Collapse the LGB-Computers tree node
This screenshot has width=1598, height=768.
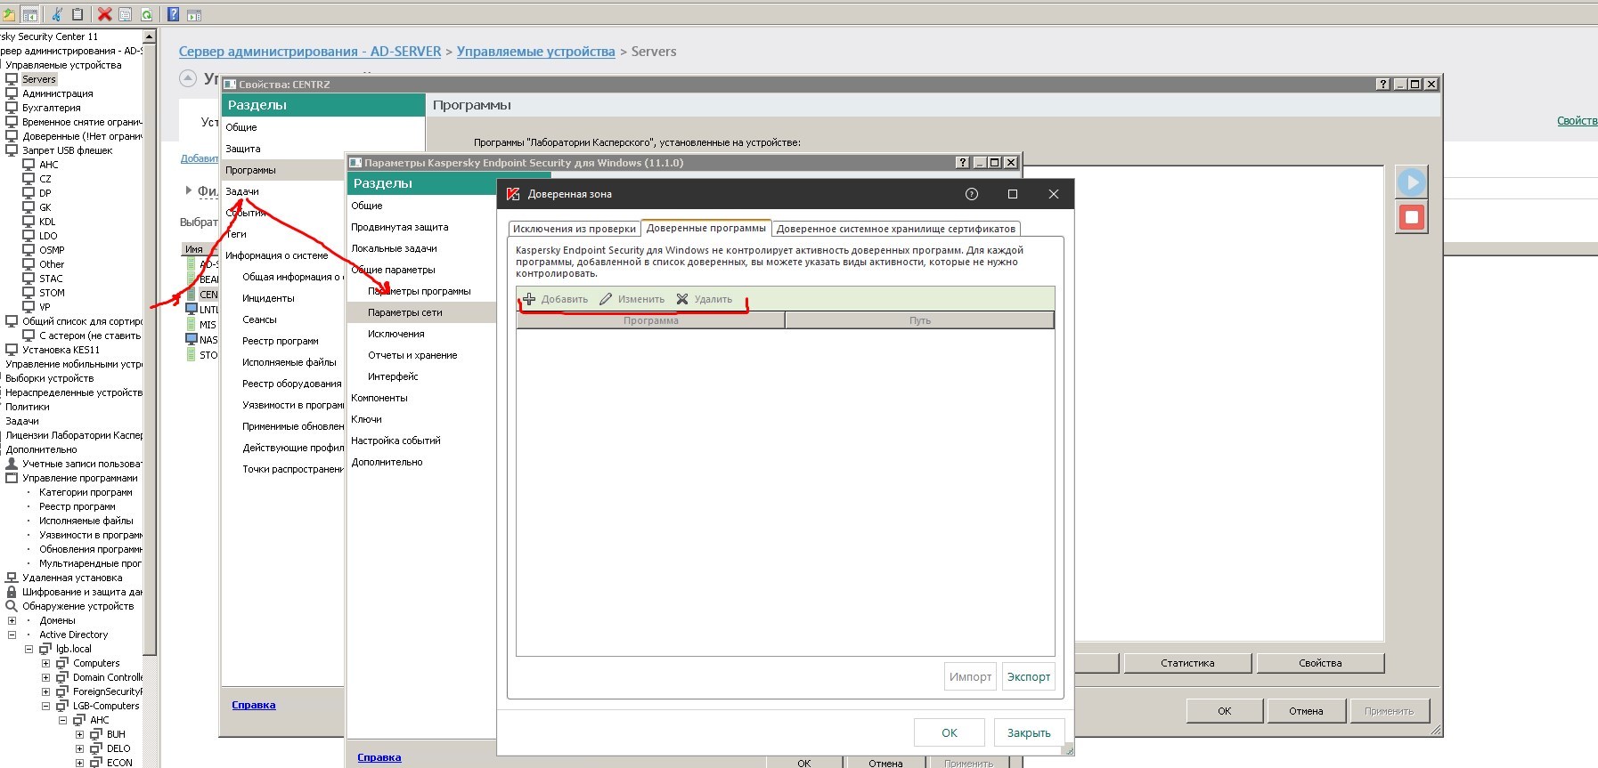point(45,706)
